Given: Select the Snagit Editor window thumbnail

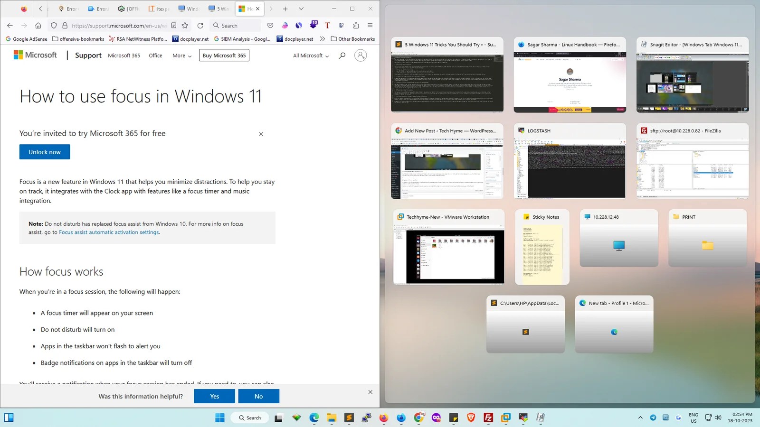Looking at the screenshot, I should pos(693,74).
